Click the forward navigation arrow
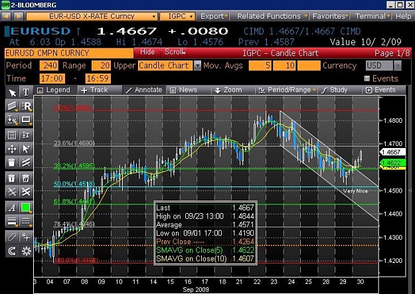Viewport: 415px width, 294px height. pos(19,17)
